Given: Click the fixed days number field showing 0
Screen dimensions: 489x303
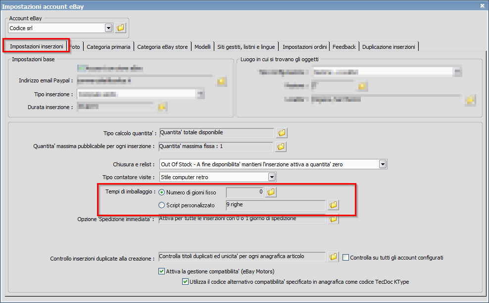Looking at the screenshot, I should click(245, 192).
